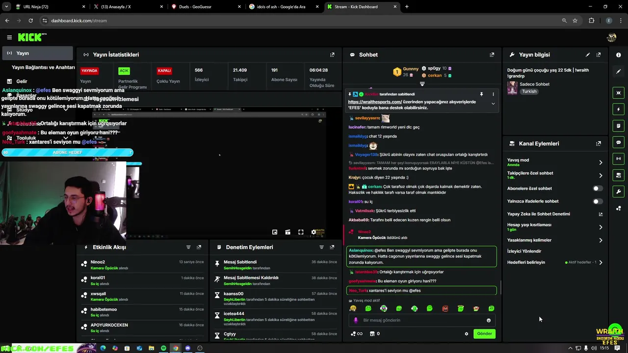Image resolution: width=628 pixels, height=353 pixels.
Task: Click Turkish language tag in stream info
Action: (x=529, y=92)
